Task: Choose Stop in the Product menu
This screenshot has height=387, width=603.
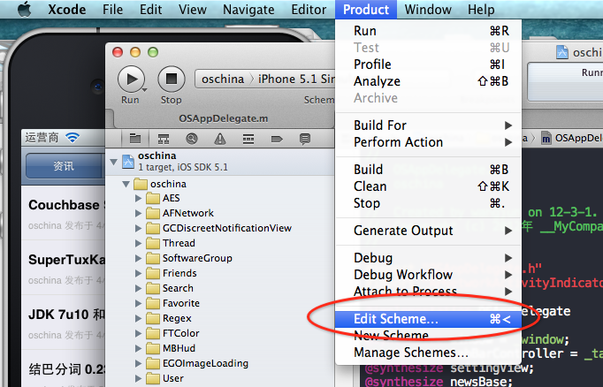Action: (428, 203)
